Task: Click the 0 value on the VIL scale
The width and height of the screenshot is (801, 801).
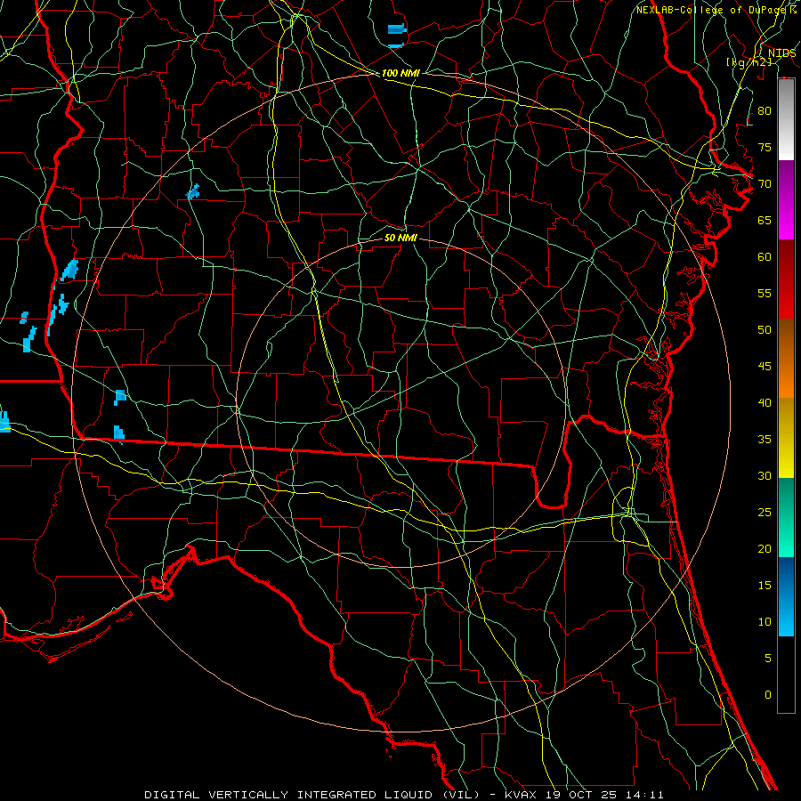Action: (x=768, y=695)
